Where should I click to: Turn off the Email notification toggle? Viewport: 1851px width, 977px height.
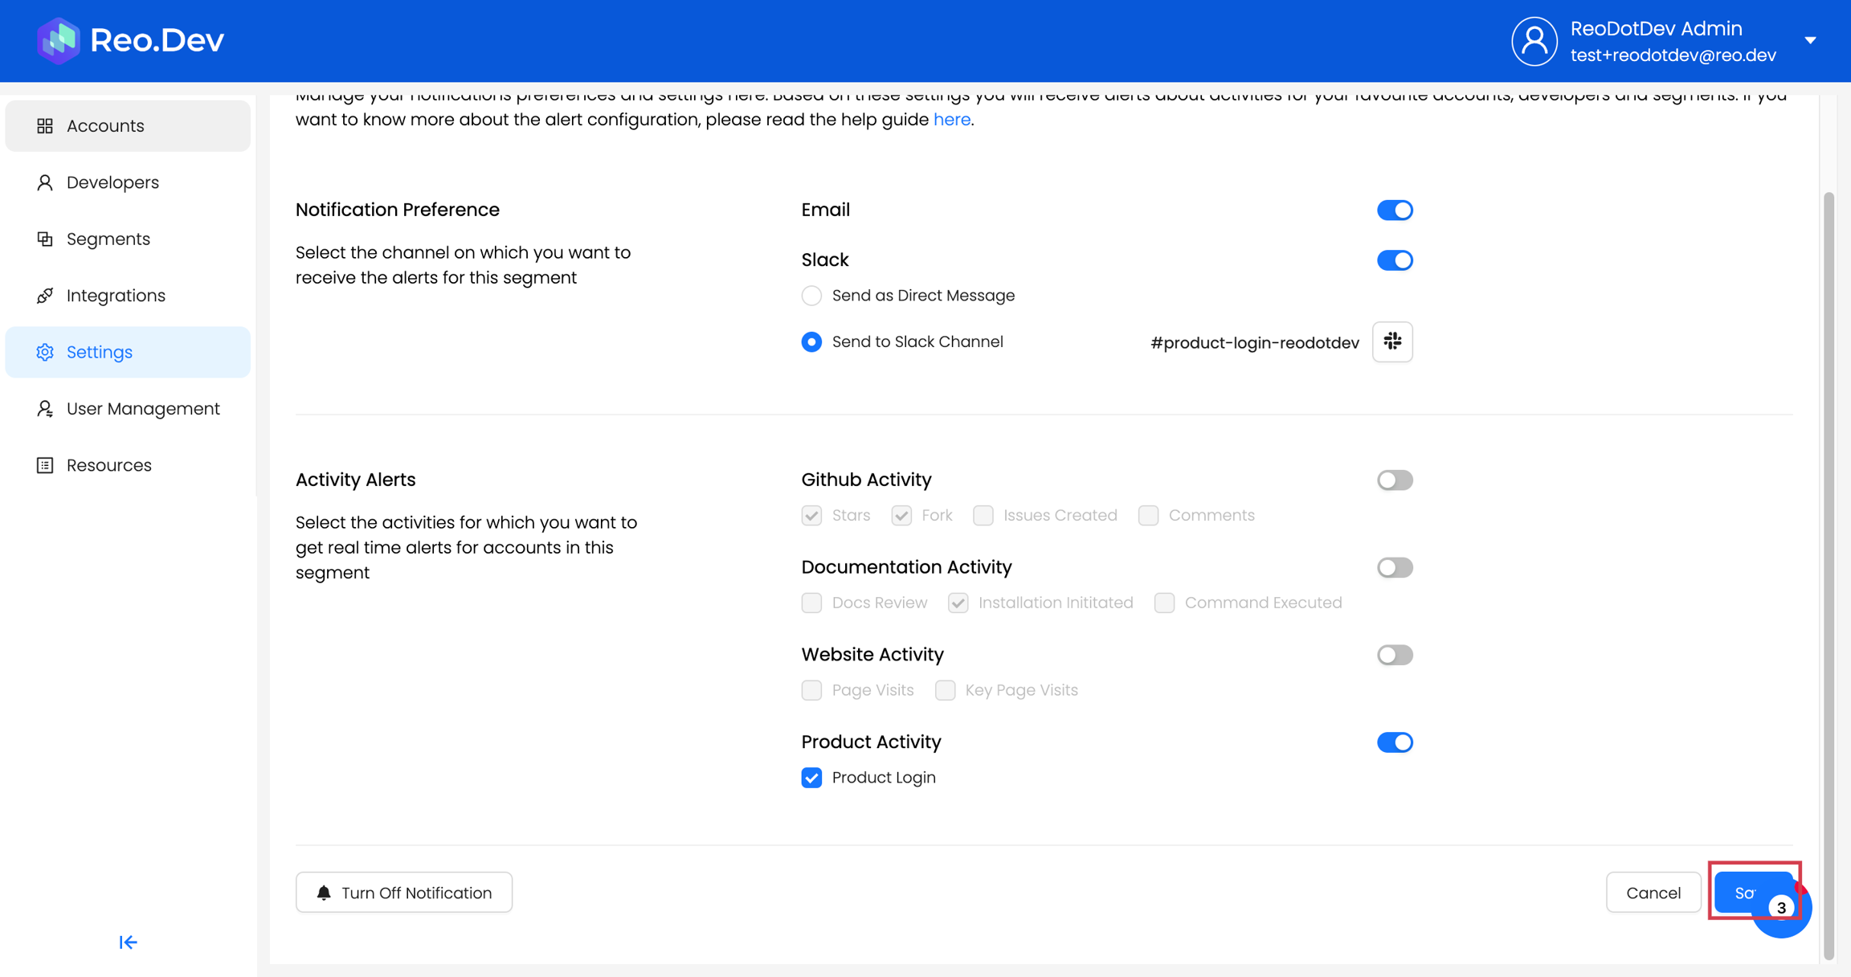point(1394,211)
